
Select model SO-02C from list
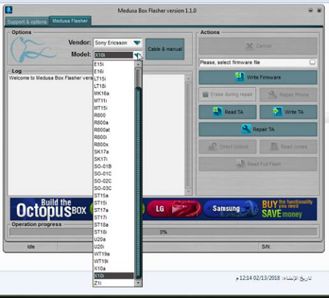pyautogui.click(x=113, y=181)
